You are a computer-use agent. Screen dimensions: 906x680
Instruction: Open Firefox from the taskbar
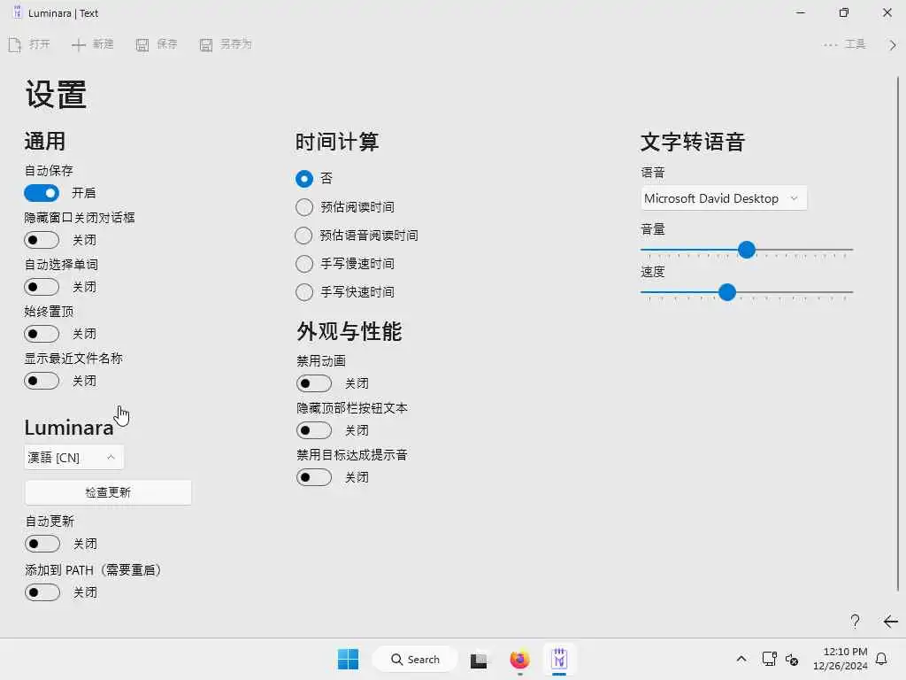[x=519, y=659]
